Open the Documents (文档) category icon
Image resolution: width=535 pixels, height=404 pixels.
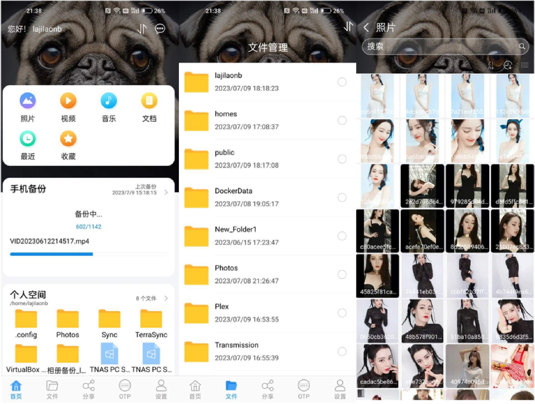149,101
